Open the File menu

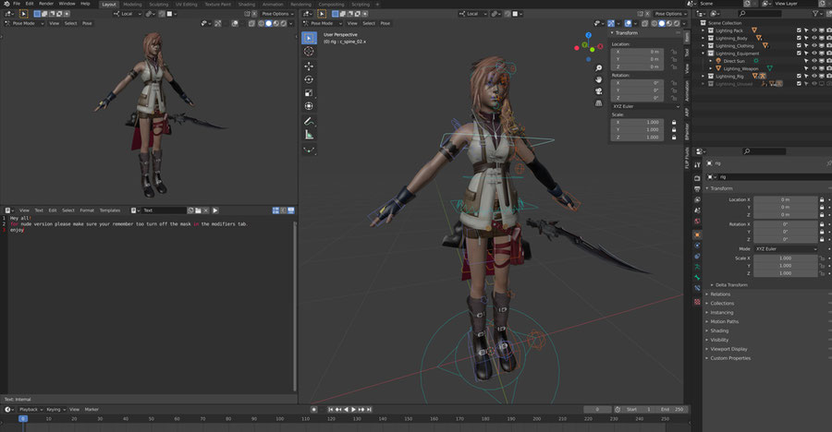point(17,4)
